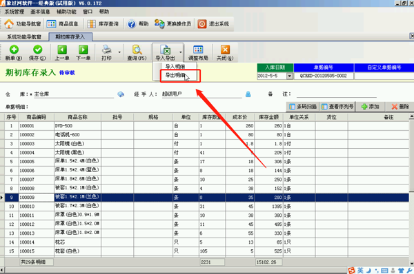The height and width of the screenshot is (274, 414).
Task: Select 导出明细 menu entry
Action: click(x=175, y=75)
